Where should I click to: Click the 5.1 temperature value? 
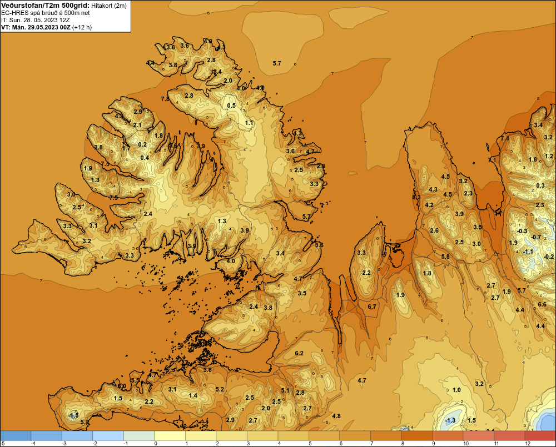point(285,390)
